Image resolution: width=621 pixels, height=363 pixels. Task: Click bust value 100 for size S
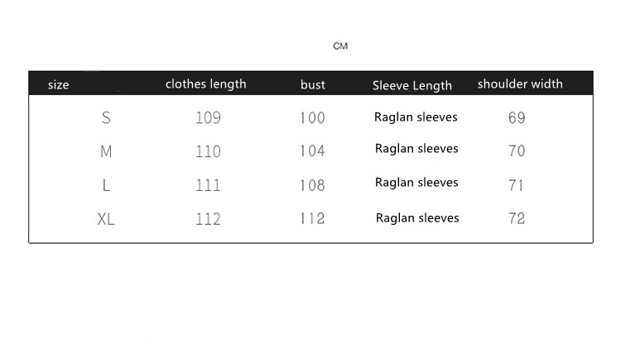(312, 117)
